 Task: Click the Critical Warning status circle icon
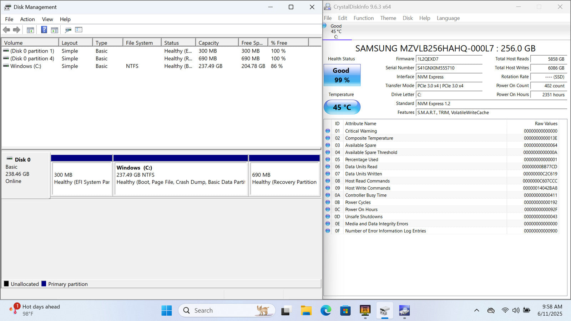(328, 131)
